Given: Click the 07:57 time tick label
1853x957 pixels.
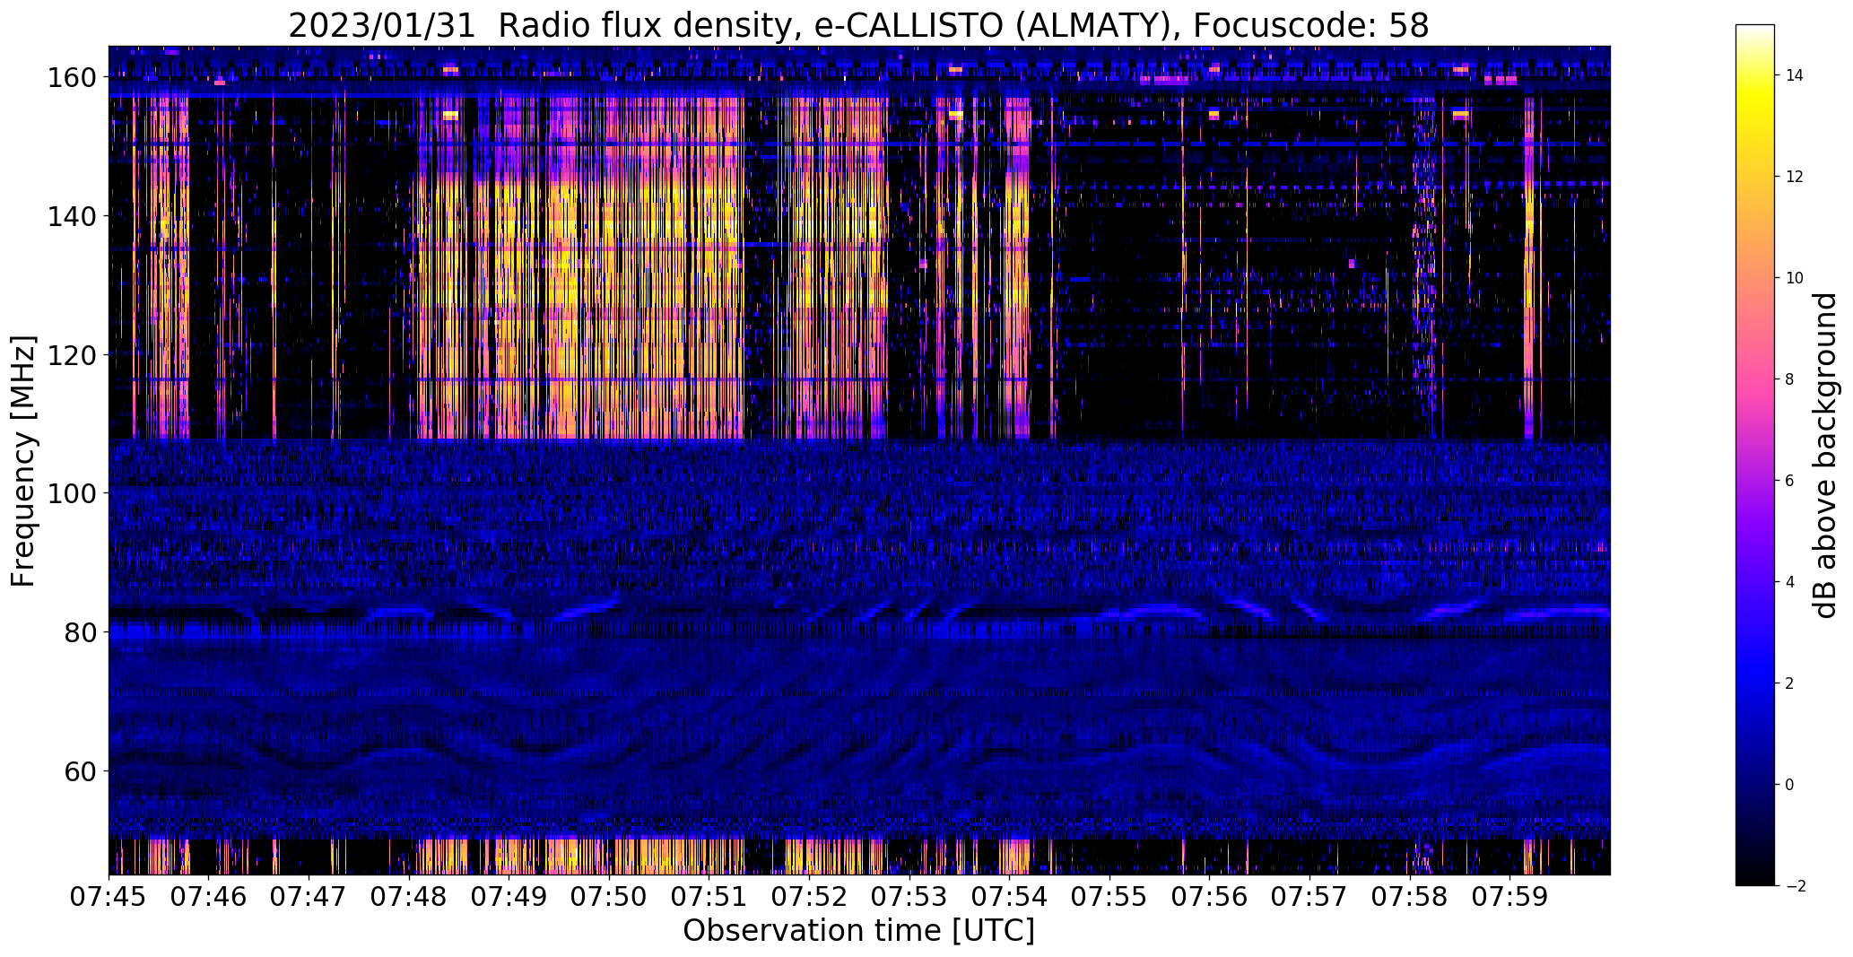Looking at the screenshot, I should point(1309,897).
